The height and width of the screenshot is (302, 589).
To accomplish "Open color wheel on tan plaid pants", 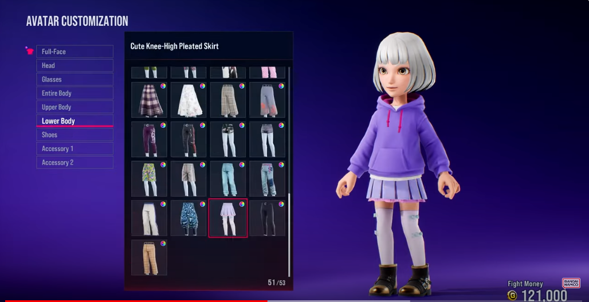I will click(163, 244).
